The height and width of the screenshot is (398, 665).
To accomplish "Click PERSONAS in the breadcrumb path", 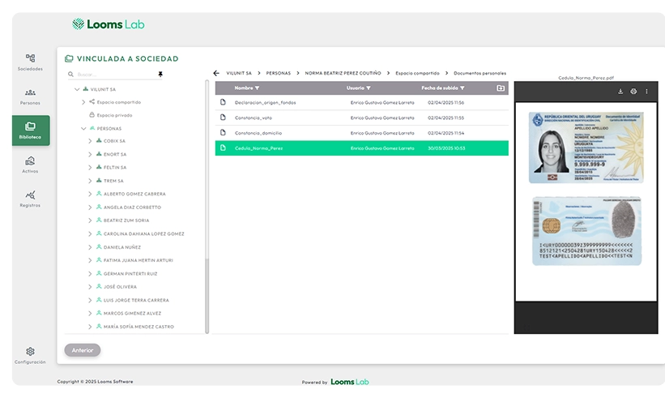I will [278, 73].
